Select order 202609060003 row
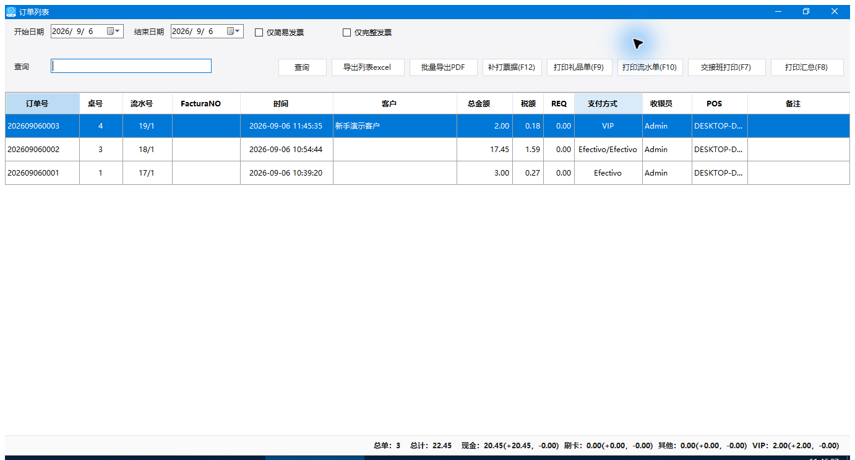The image size is (855, 460). point(427,126)
